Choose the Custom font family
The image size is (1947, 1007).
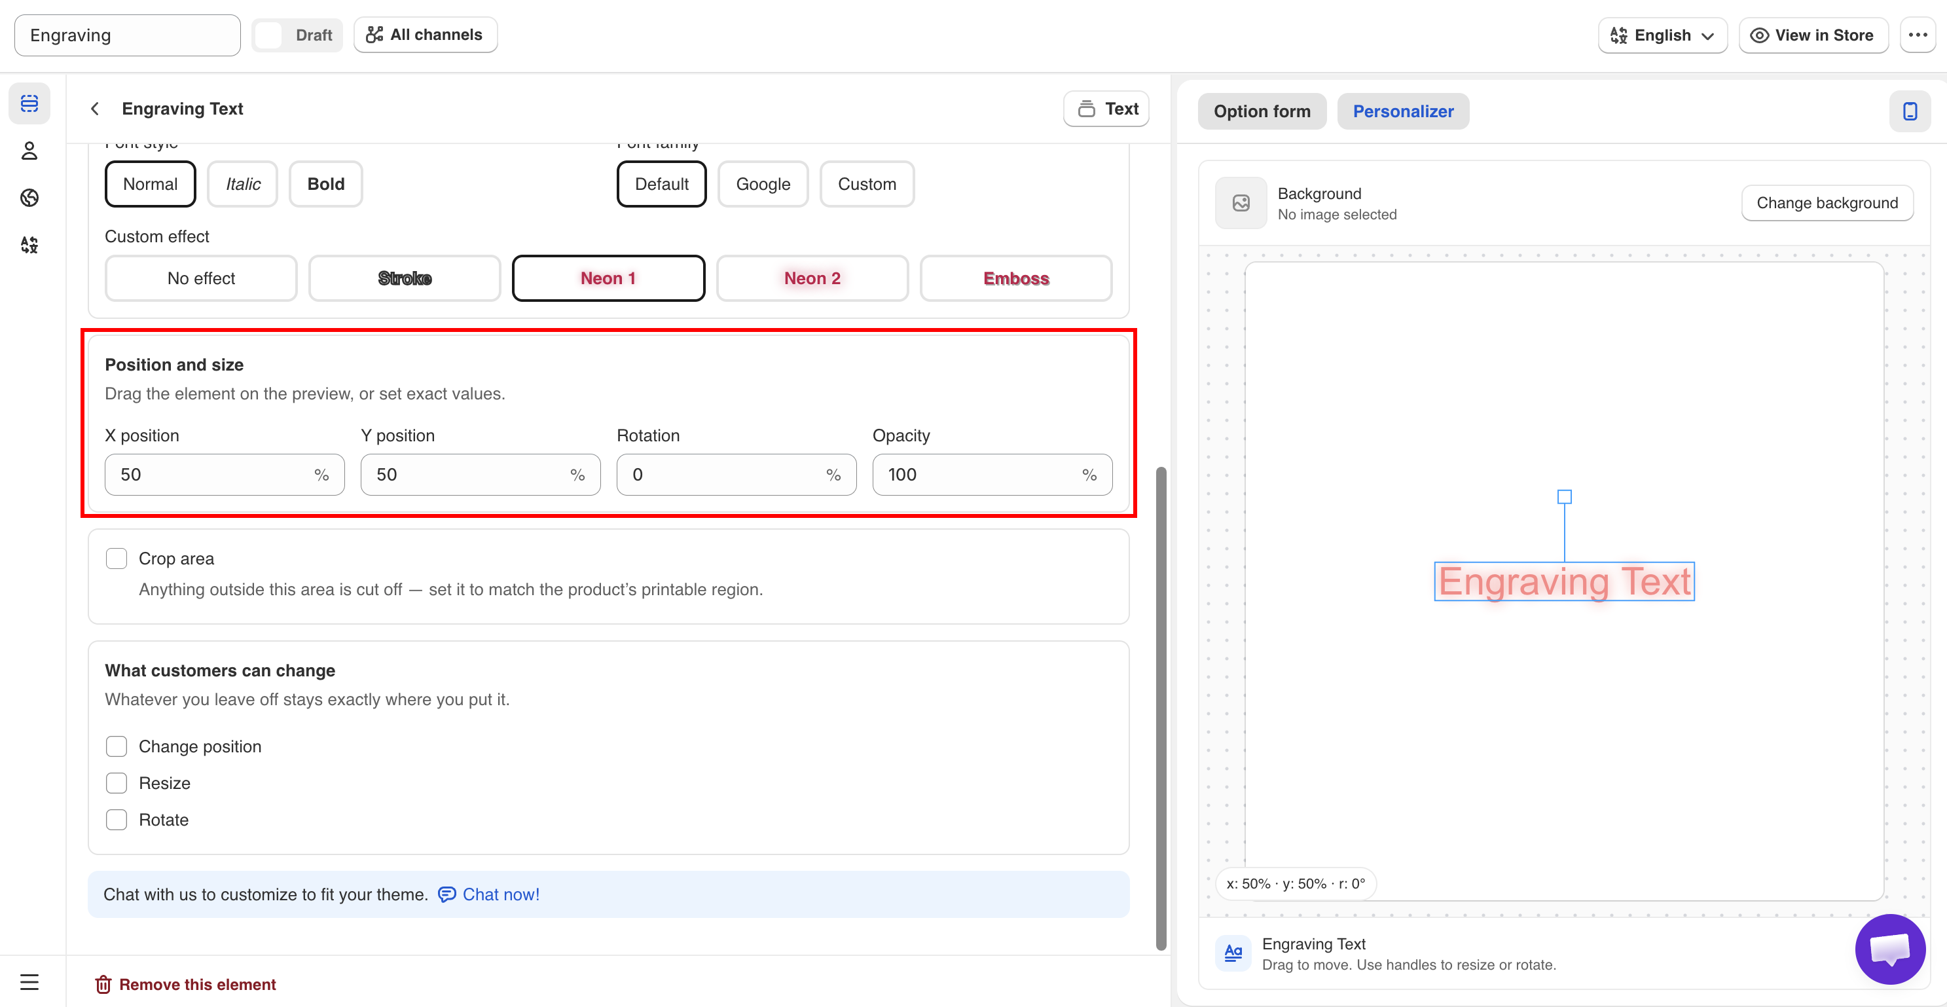(x=866, y=184)
